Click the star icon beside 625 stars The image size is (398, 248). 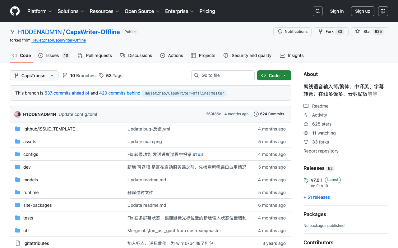(306, 124)
